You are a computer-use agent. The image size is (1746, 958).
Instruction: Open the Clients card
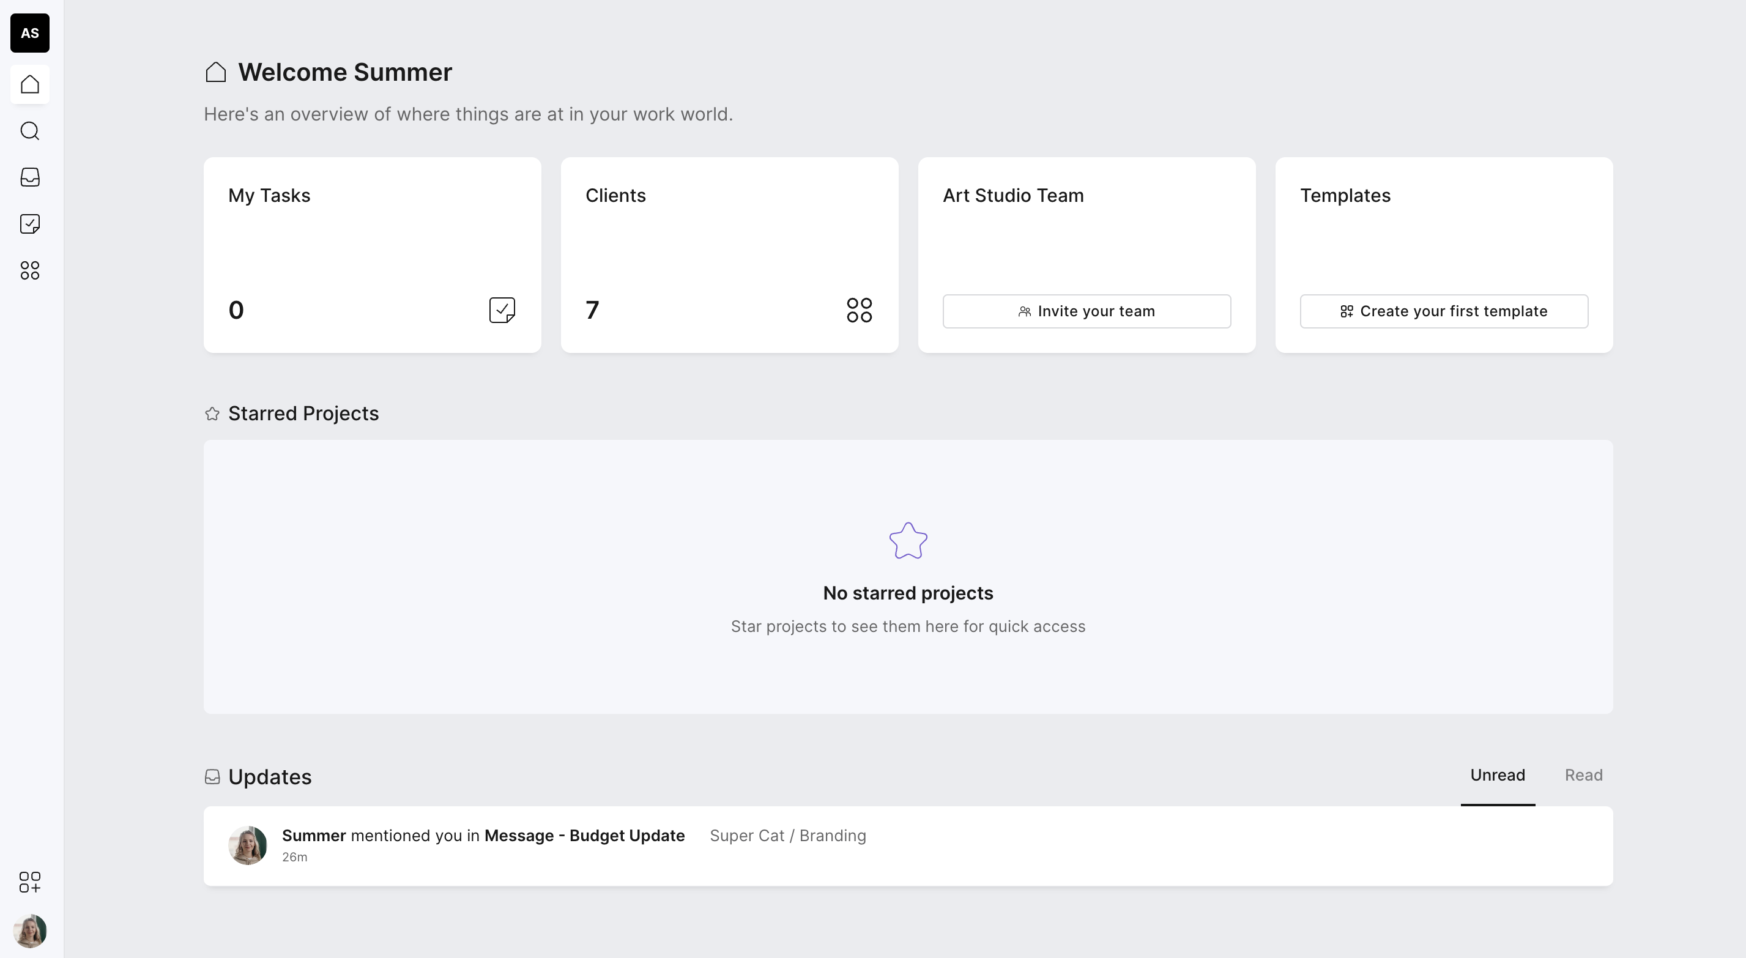(x=729, y=254)
